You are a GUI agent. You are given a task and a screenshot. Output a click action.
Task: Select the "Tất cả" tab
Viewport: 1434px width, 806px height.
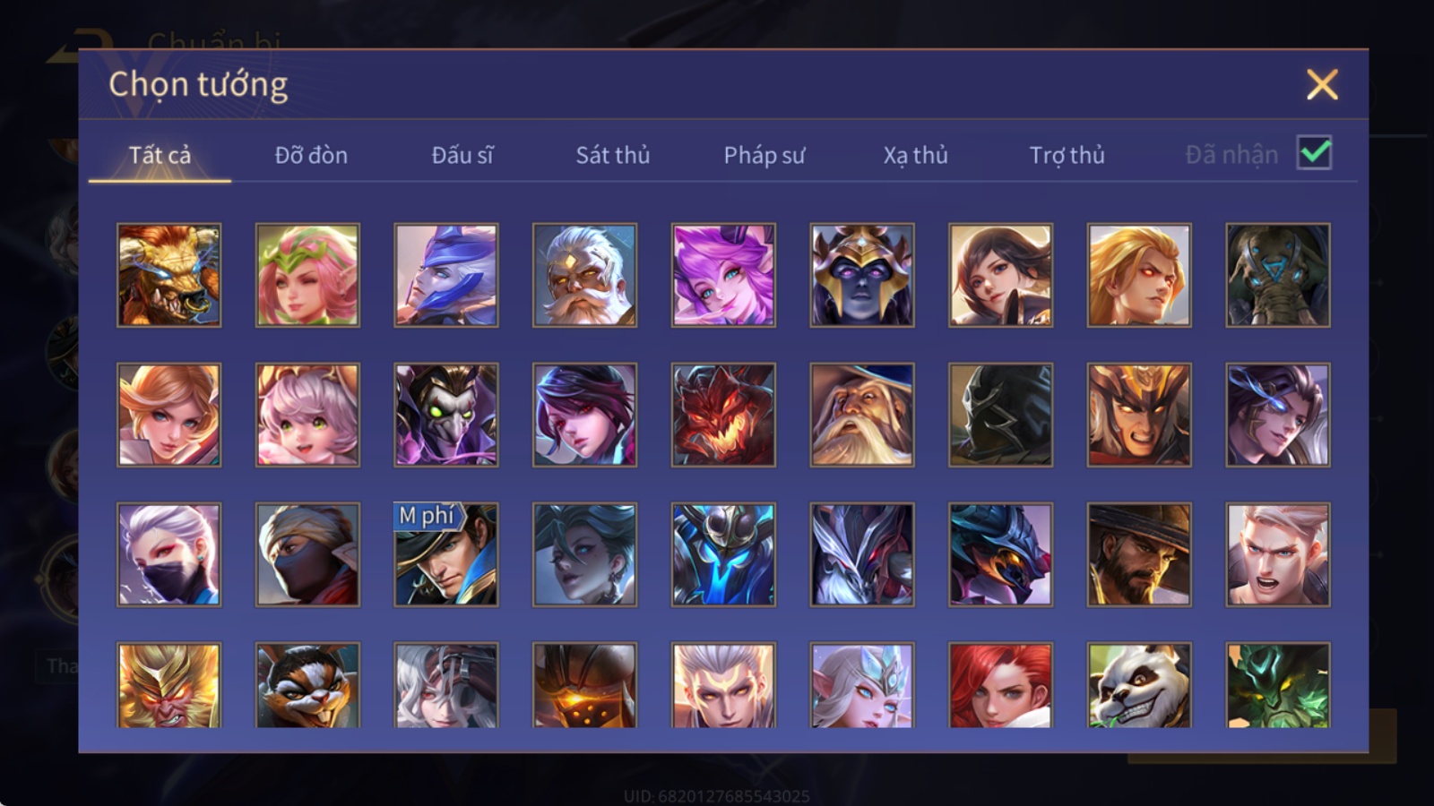(160, 155)
